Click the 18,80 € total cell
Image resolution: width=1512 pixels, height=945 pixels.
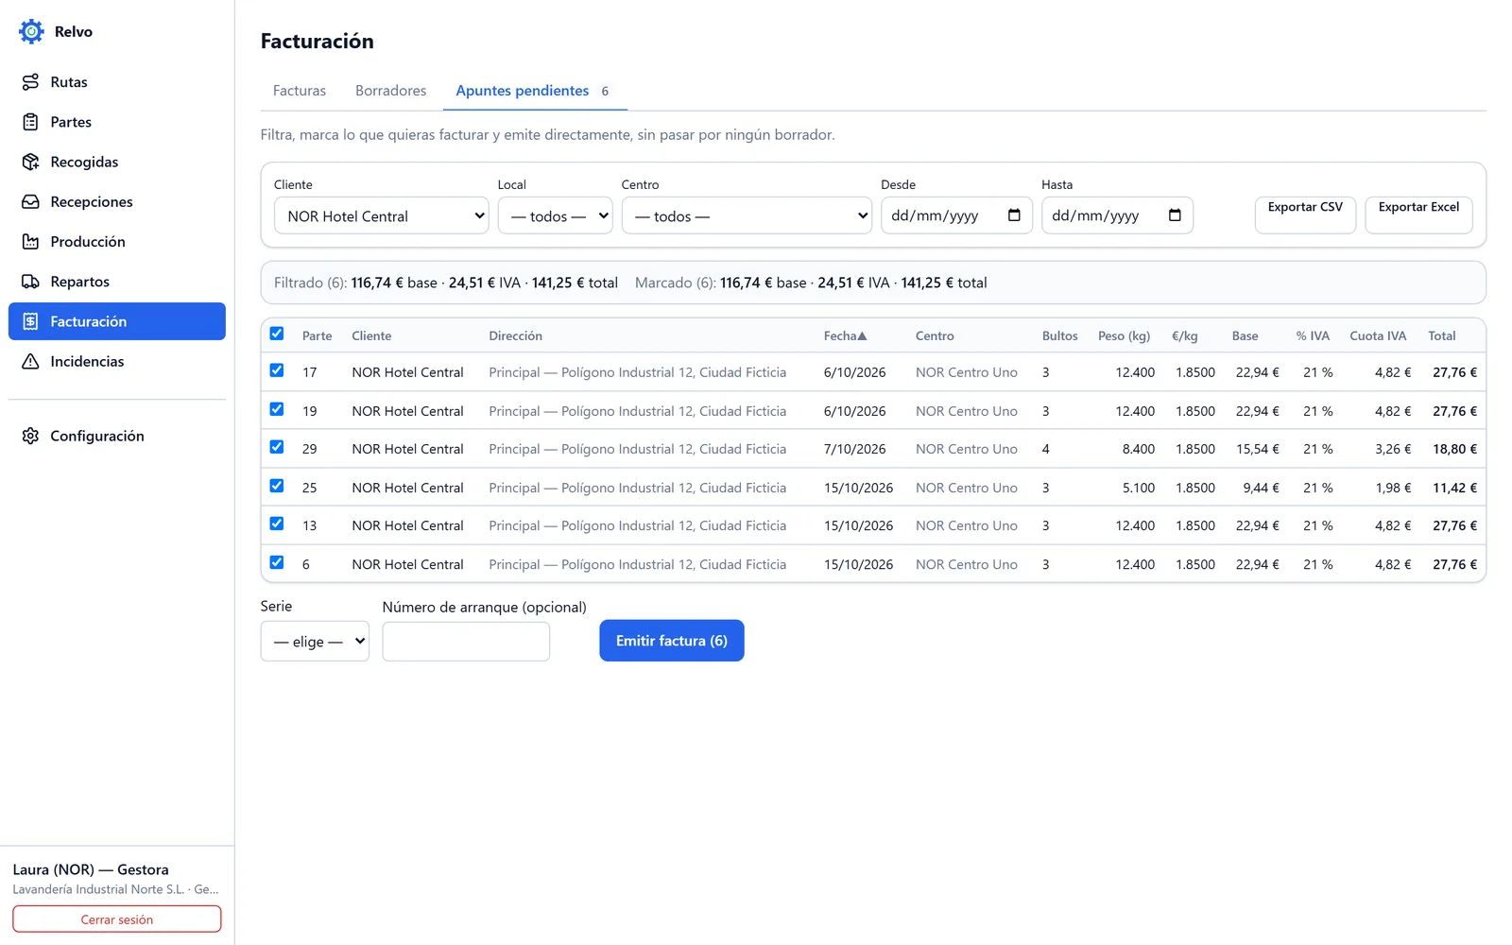[x=1454, y=449]
